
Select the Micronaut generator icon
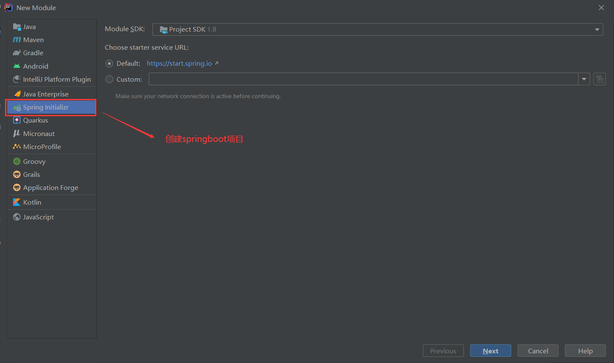[17, 133]
